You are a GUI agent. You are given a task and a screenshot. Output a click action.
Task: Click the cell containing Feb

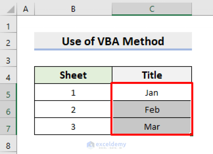(x=152, y=109)
